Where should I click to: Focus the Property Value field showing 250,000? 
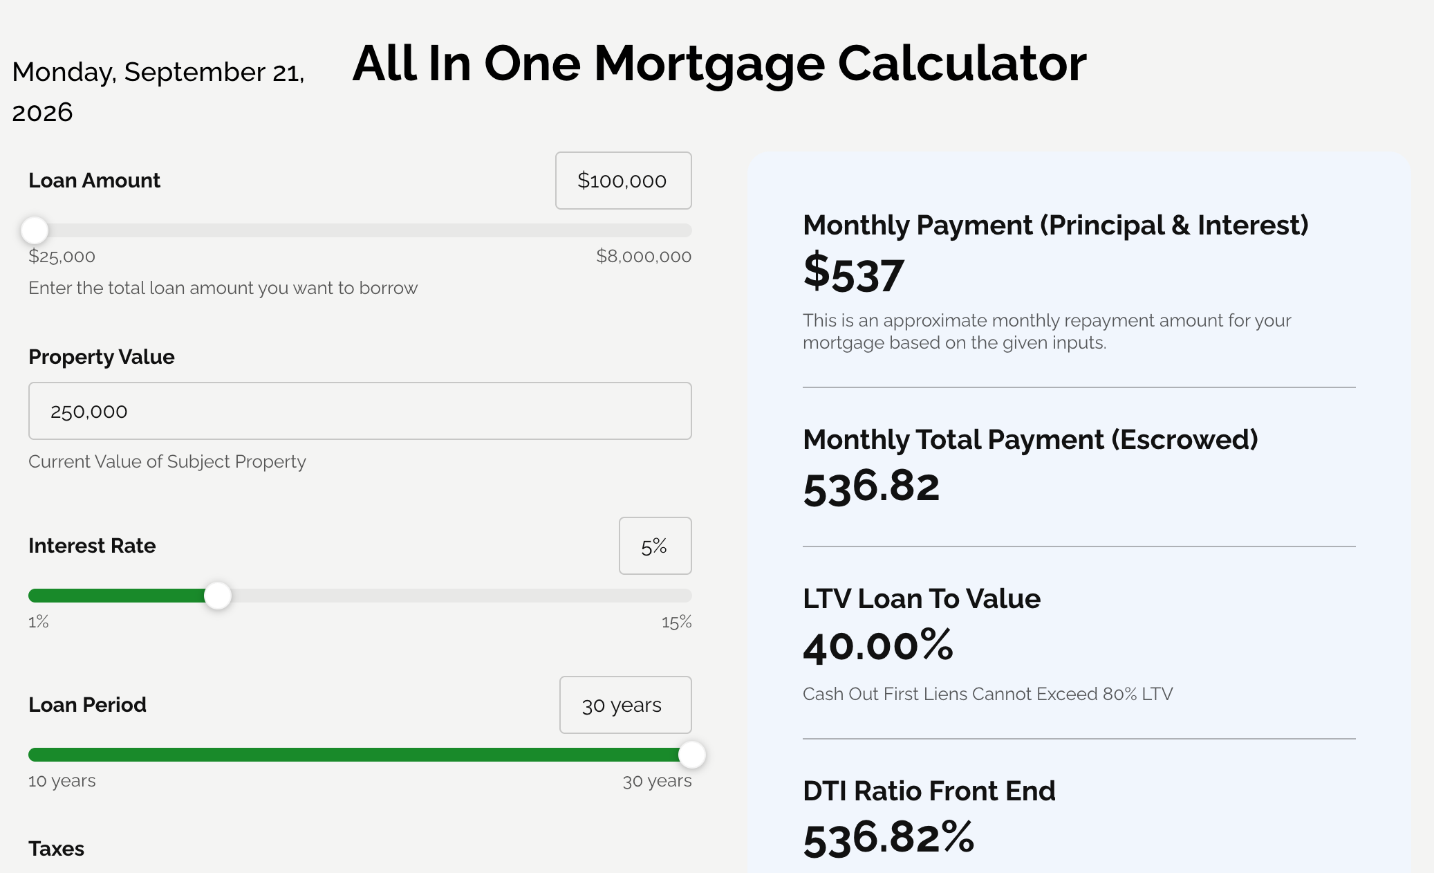pyautogui.click(x=360, y=411)
